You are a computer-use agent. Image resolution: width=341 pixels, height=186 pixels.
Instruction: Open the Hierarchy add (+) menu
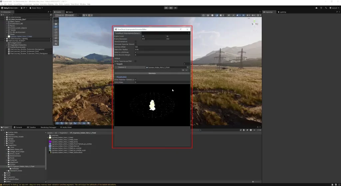pos(2,15)
